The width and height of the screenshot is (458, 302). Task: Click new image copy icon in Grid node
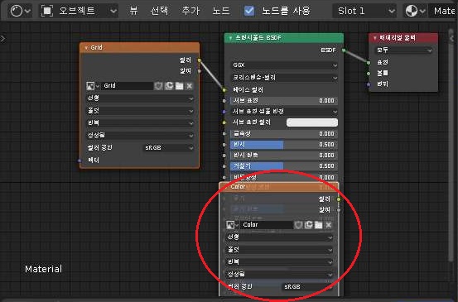point(169,86)
